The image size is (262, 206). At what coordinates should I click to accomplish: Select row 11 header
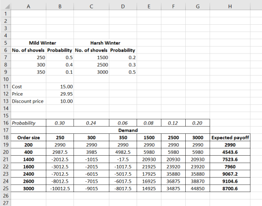(x=6, y=87)
